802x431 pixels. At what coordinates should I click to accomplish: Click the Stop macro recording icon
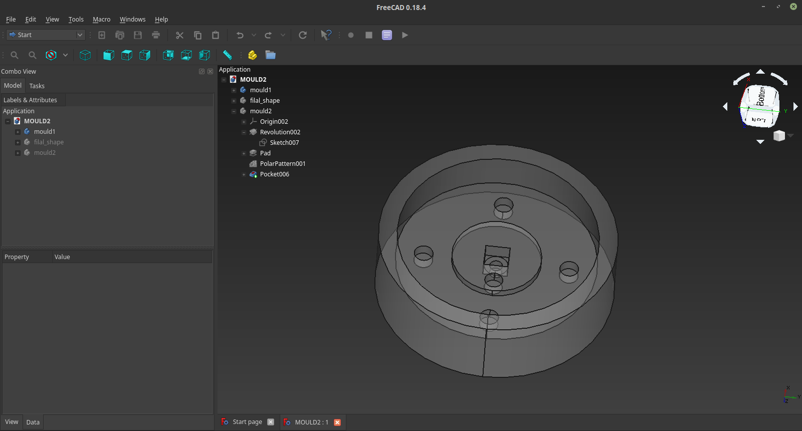point(369,35)
